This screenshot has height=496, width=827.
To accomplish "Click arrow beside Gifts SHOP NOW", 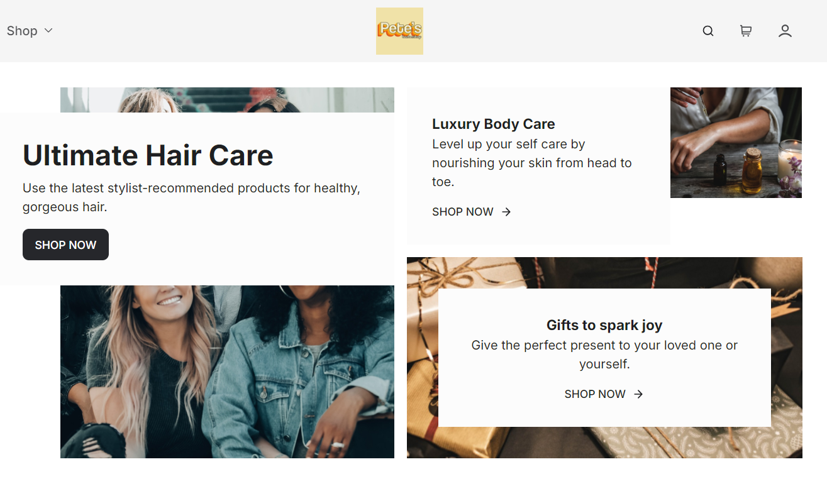I will (638, 394).
